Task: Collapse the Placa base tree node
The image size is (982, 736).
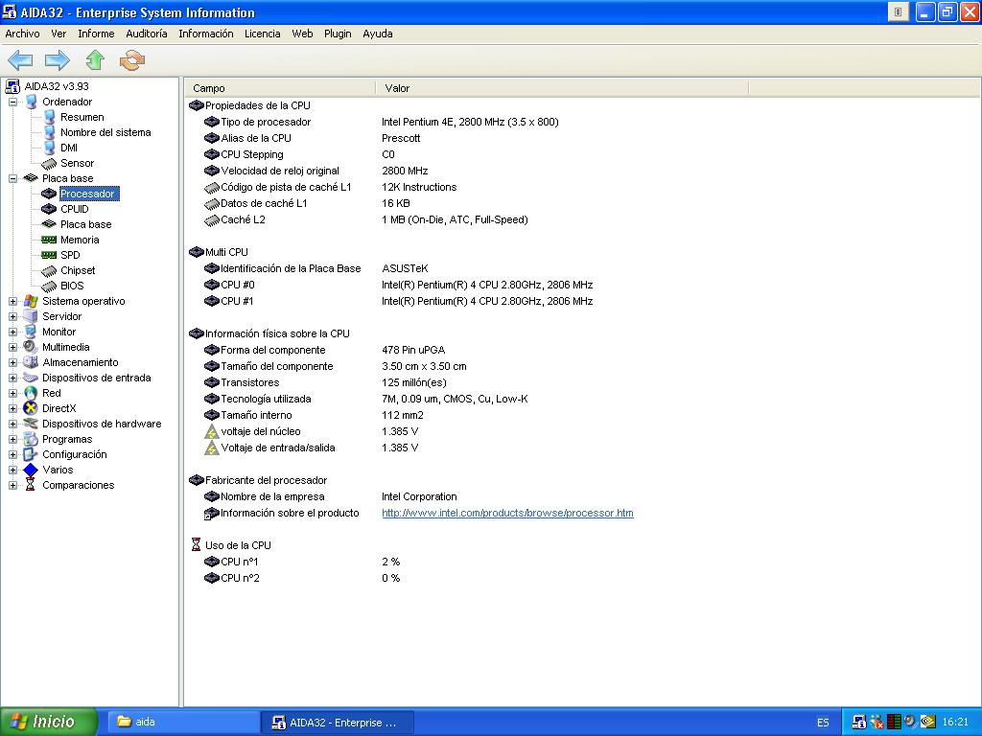Action: click(13, 178)
